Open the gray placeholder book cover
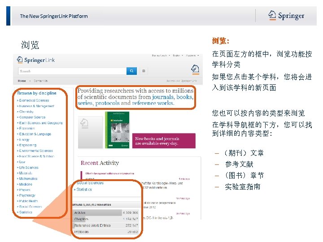Viewport: 323px width, 242px height. tap(90, 132)
